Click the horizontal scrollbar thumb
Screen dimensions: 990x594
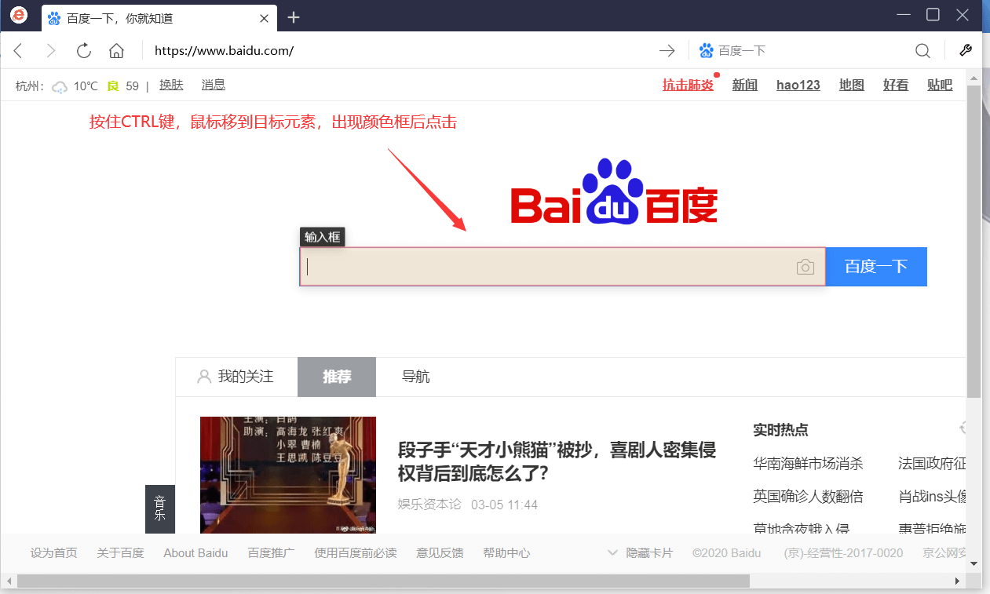point(383,581)
